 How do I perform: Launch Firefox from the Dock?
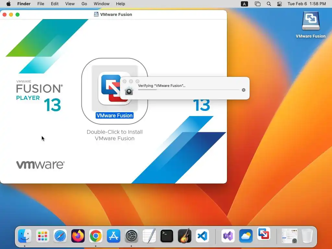[78, 236]
